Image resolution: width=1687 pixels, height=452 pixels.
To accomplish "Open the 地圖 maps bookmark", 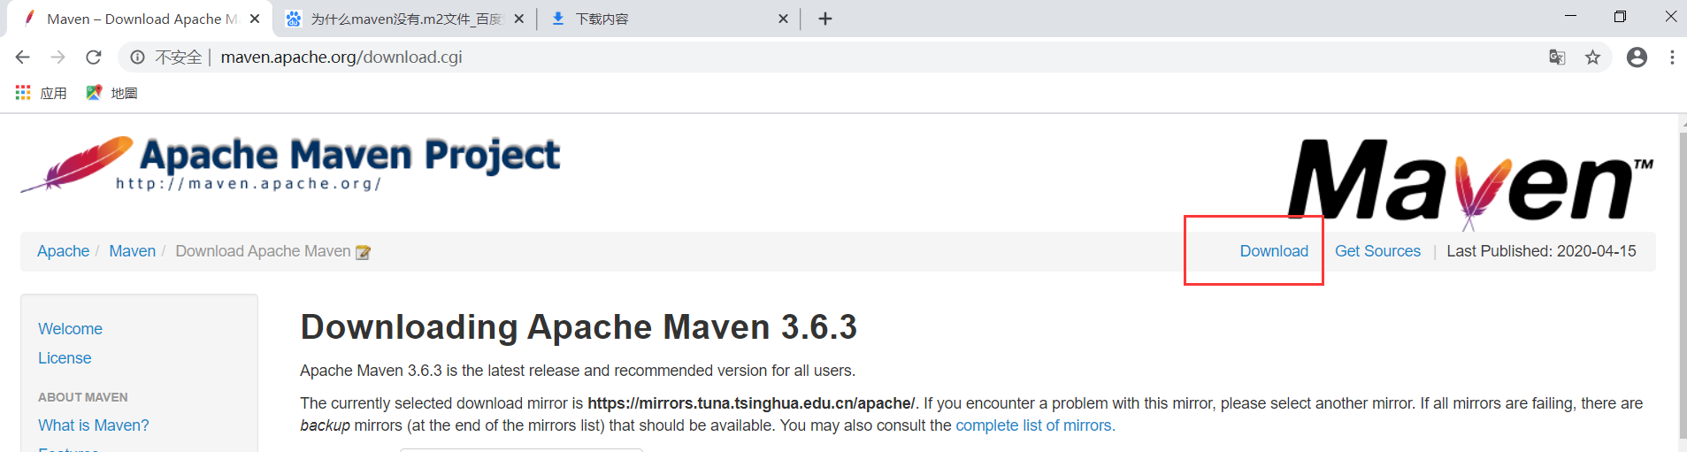I will pos(111,93).
